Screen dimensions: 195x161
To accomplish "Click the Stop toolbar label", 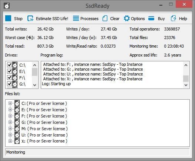I will [18, 19].
